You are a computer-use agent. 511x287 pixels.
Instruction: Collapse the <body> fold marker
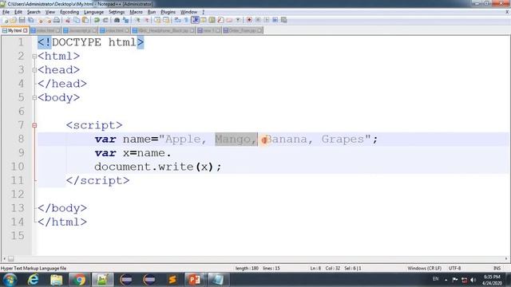tap(34, 97)
